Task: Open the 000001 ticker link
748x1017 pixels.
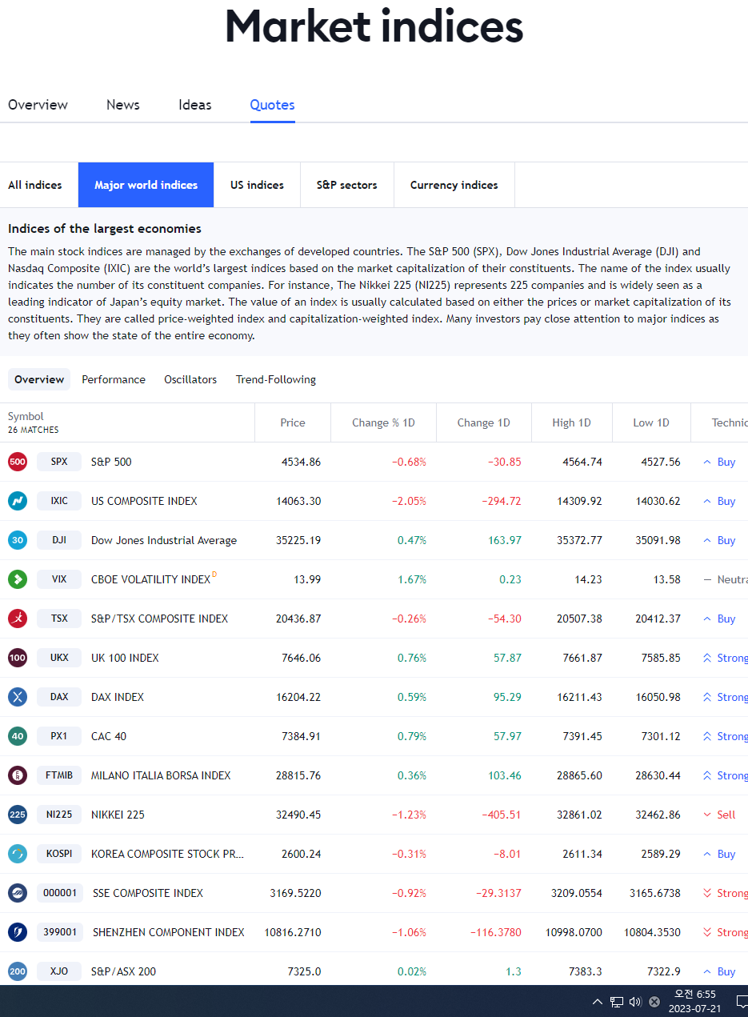Action: (60, 893)
